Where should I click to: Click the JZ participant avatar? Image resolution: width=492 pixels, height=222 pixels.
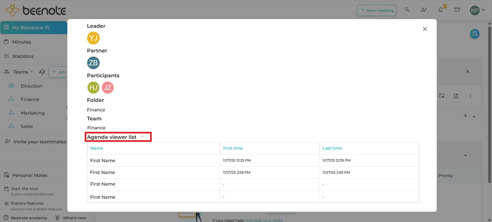pyautogui.click(x=108, y=88)
